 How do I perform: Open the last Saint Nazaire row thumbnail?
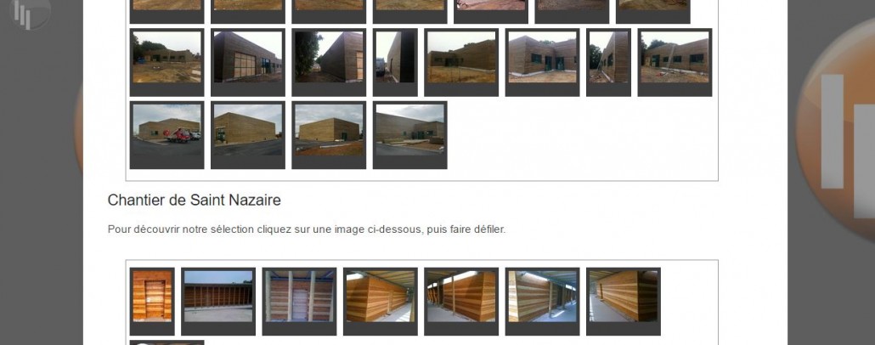click(624, 302)
